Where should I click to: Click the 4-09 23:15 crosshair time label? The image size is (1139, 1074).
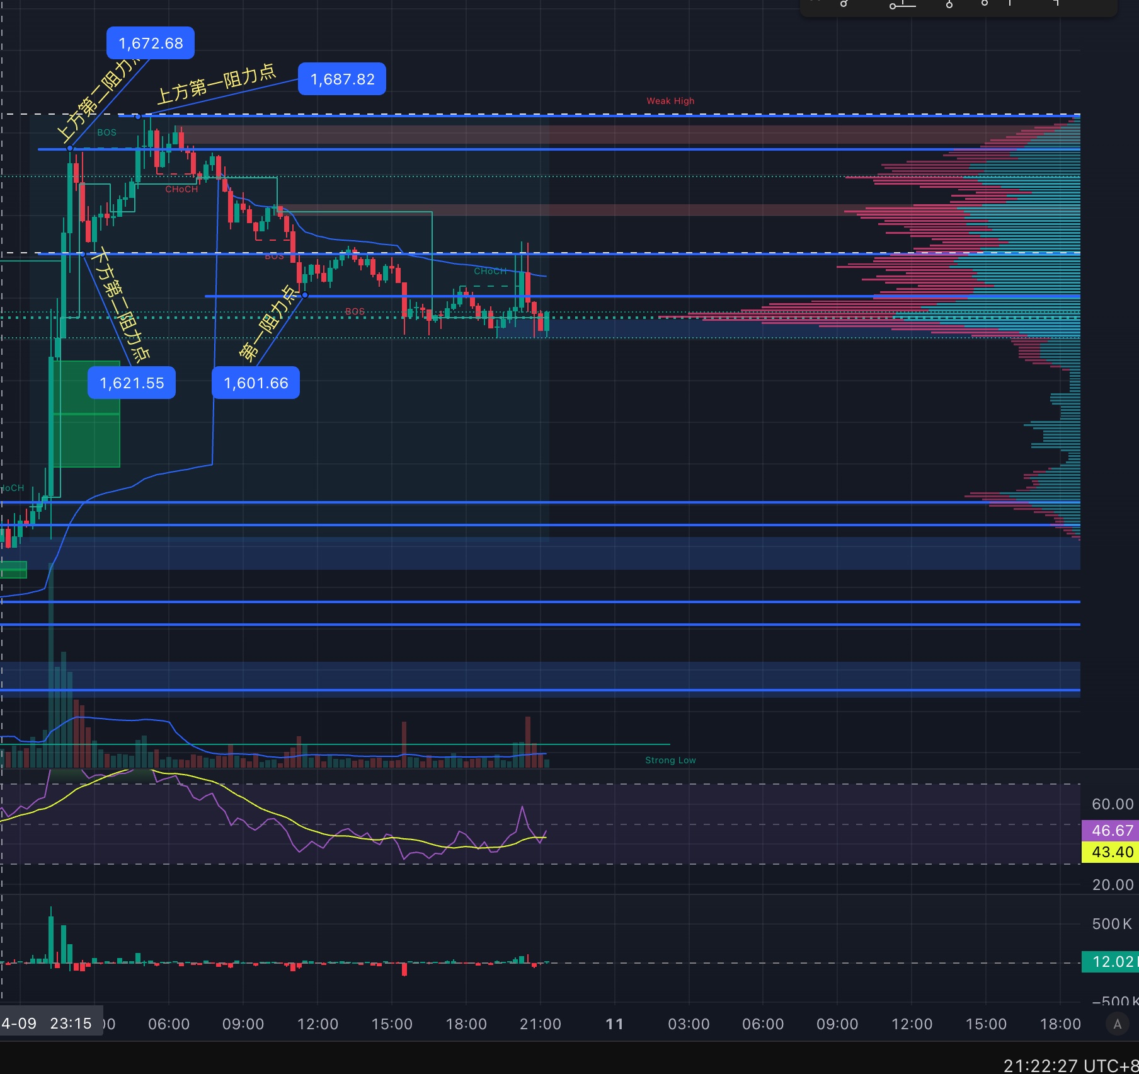coord(47,1024)
